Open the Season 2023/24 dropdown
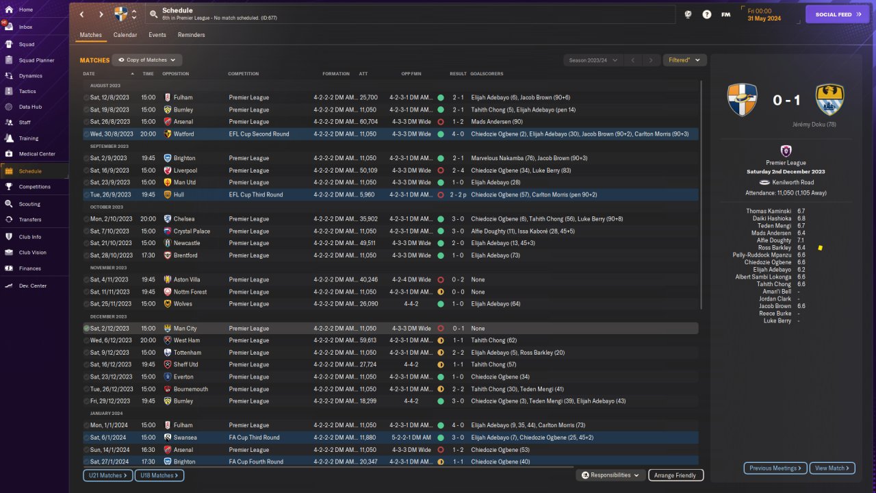The height and width of the screenshot is (493, 876). tap(593, 60)
